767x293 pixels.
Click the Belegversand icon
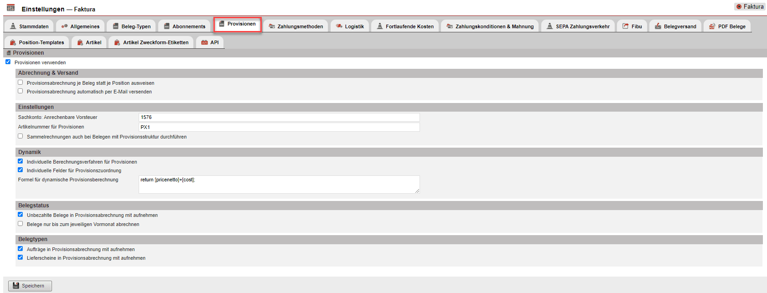[x=658, y=26]
